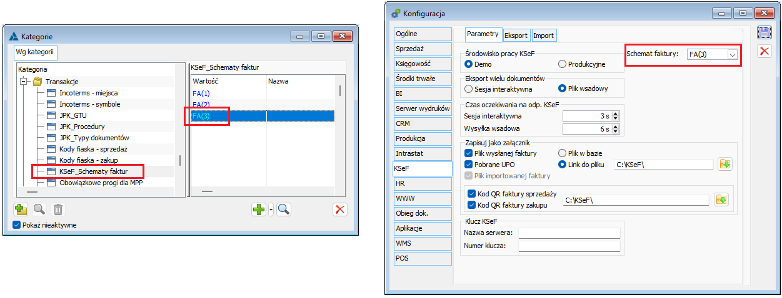
Task: Select the Produkcyjne environment radio button
Action: click(x=563, y=64)
